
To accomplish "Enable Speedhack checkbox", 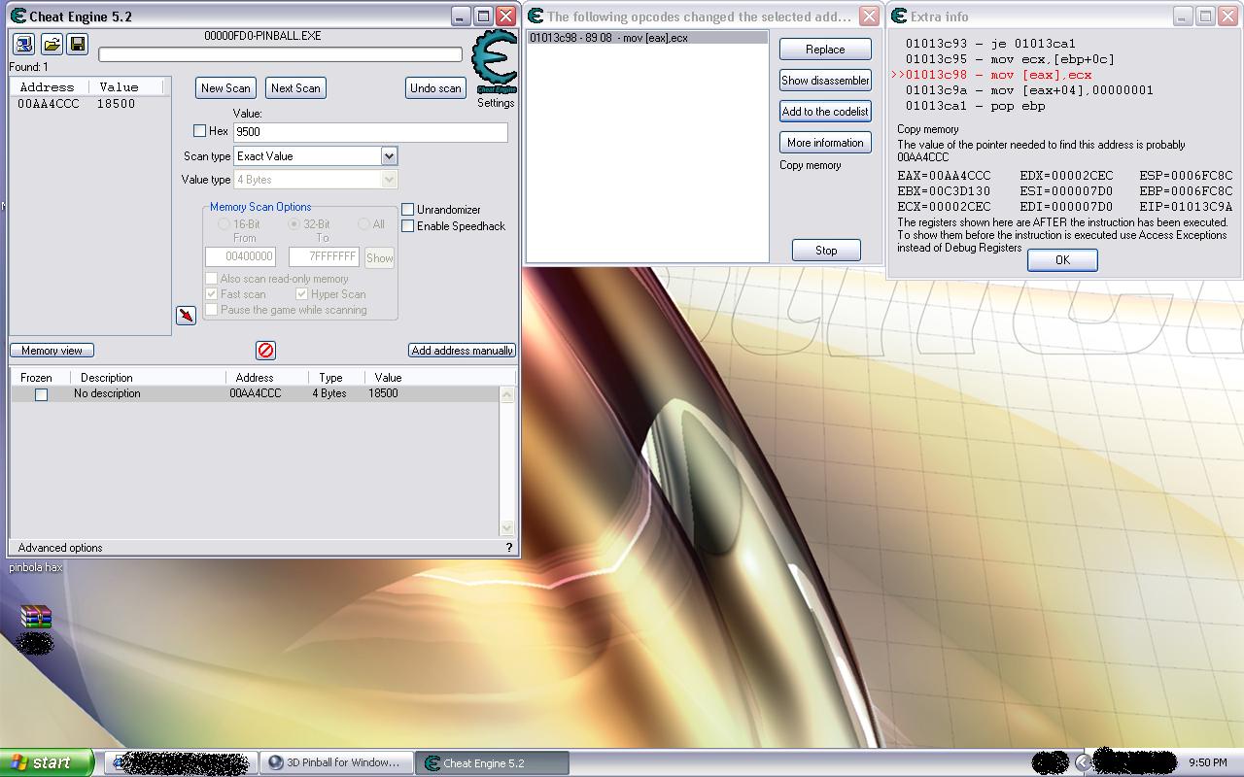I will (x=408, y=226).
